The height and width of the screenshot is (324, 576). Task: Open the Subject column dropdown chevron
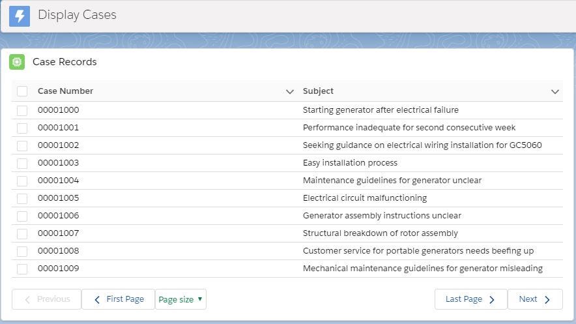pos(555,91)
